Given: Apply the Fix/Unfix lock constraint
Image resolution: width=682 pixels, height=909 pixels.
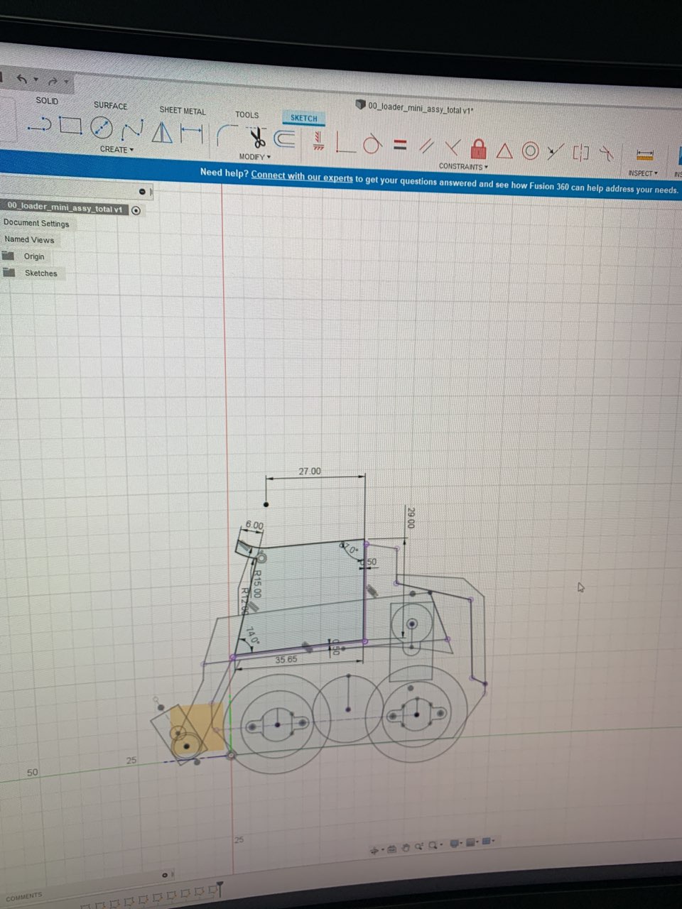Looking at the screenshot, I should coord(478,149).
